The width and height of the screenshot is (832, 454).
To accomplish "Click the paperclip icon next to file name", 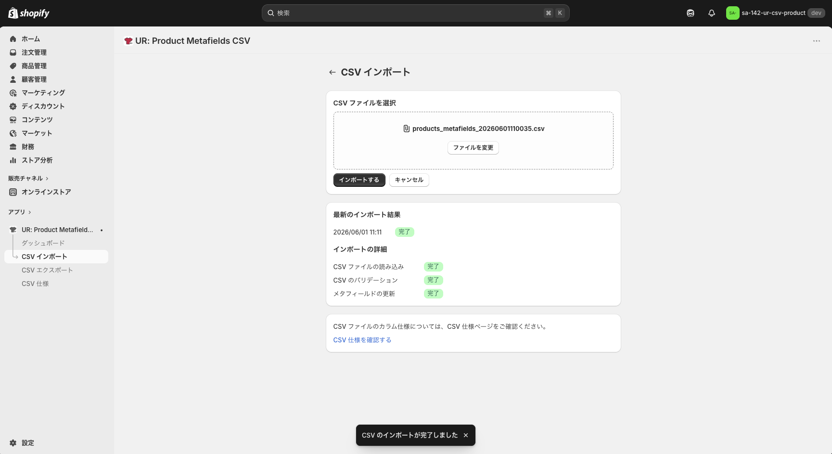I will (406, 129).
